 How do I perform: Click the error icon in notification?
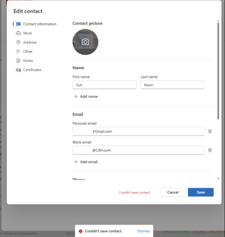(x=81, y=231)
